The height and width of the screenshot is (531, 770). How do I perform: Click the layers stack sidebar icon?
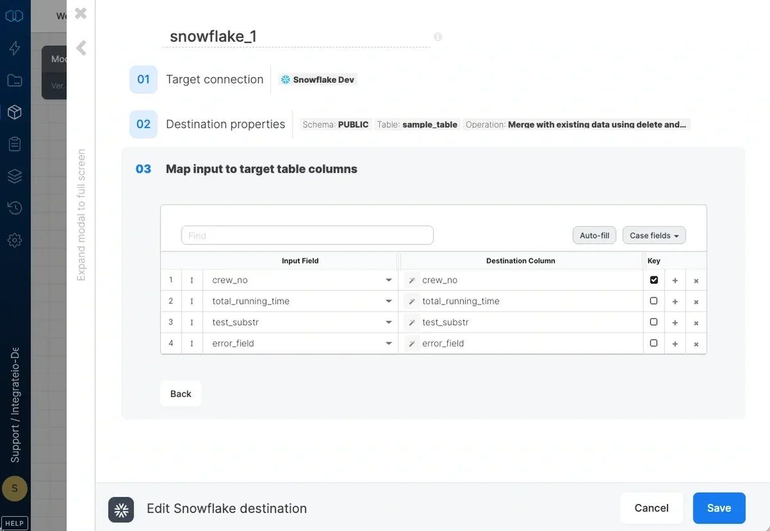tap(14, 176)
